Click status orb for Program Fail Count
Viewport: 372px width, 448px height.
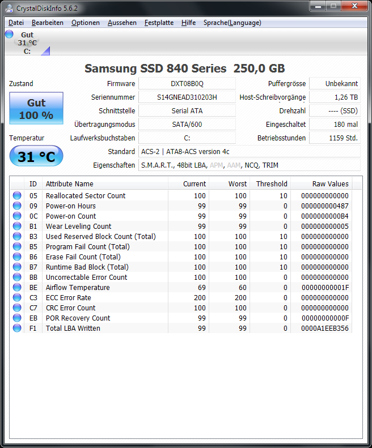click(17, 246)
